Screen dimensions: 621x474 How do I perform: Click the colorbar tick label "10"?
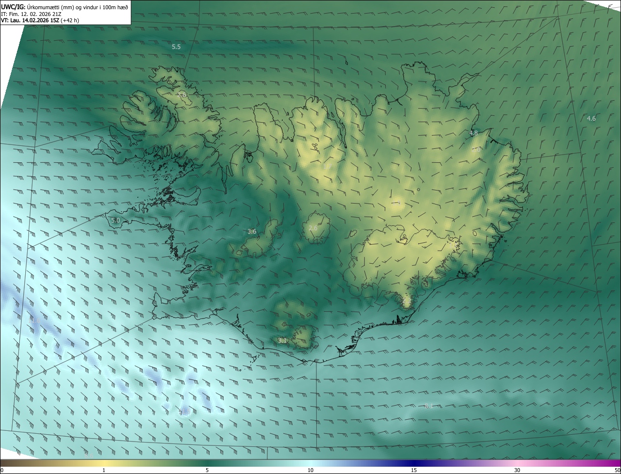tap(310, 470)
